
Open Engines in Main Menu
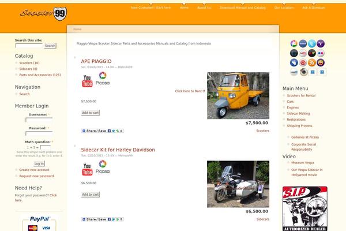click(x=292, y=107)
